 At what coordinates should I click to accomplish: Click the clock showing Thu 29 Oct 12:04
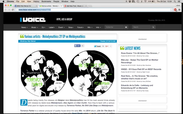tap(164, 1)
